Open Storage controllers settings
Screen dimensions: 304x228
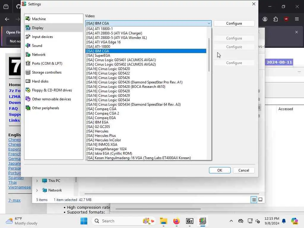(54, 72)
